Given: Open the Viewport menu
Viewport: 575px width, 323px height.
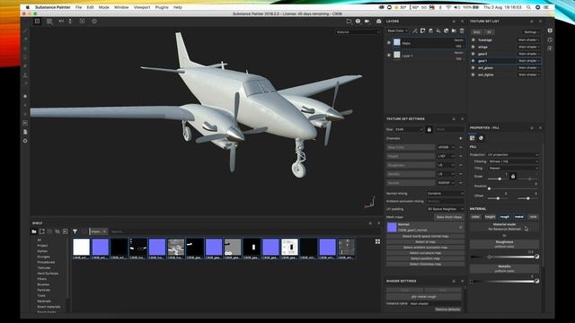Looking at the screenshot, I should 142,7.
